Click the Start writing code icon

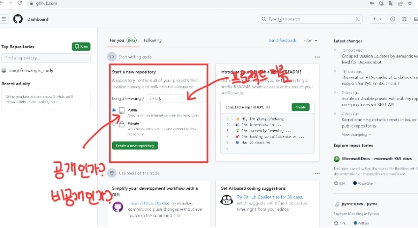click(x=112, y=57)
